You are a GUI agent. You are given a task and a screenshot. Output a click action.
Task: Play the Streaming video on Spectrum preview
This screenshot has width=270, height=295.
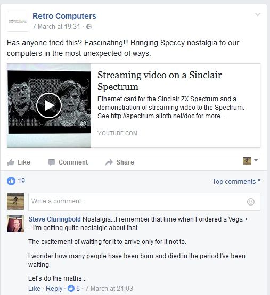(49, 105)
